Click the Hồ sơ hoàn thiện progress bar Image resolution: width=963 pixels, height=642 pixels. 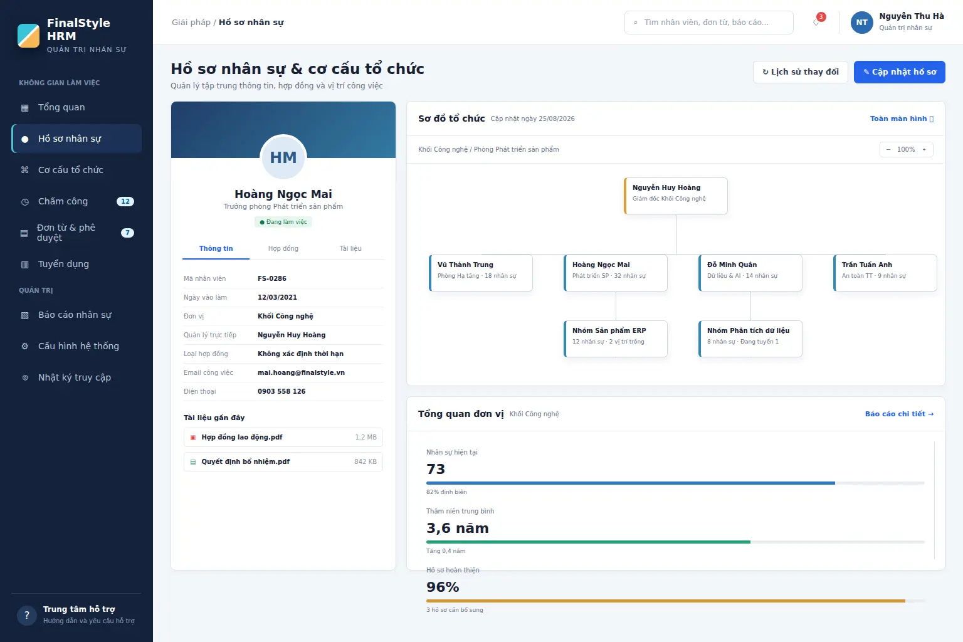(675, 601)
